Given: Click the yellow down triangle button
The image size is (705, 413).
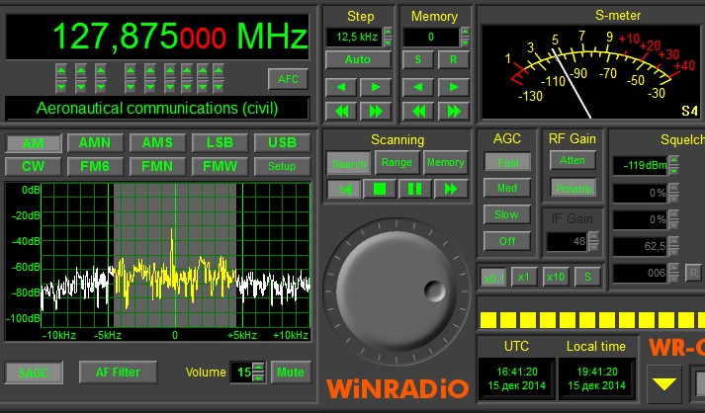Looking at the screenshot, I should coord(664,383).
